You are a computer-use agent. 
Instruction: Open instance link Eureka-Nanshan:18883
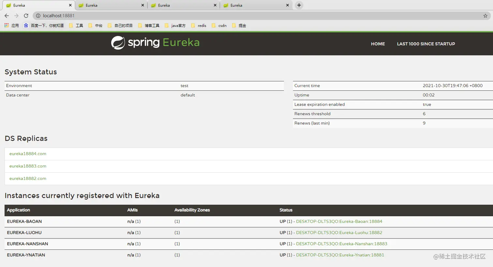click(342, 244)
